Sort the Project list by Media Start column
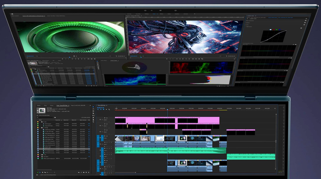Image resolution: width=321 pixels, height=179 pixels. pos(66,120)
